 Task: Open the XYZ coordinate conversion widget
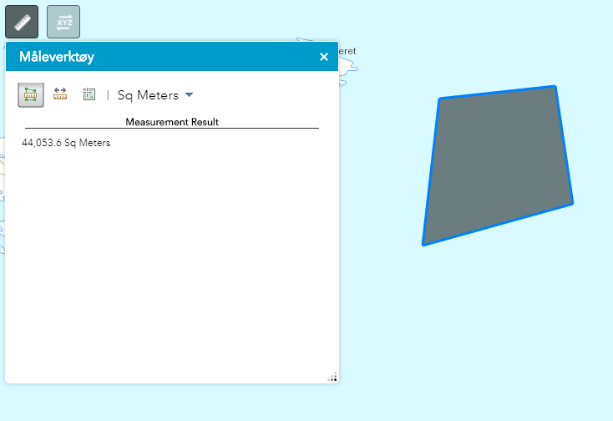[x=63, y=22]
